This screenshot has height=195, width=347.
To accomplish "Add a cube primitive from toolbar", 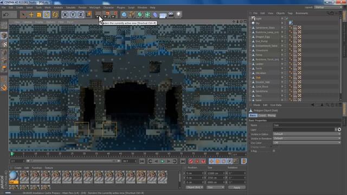I will pos(124,15).
